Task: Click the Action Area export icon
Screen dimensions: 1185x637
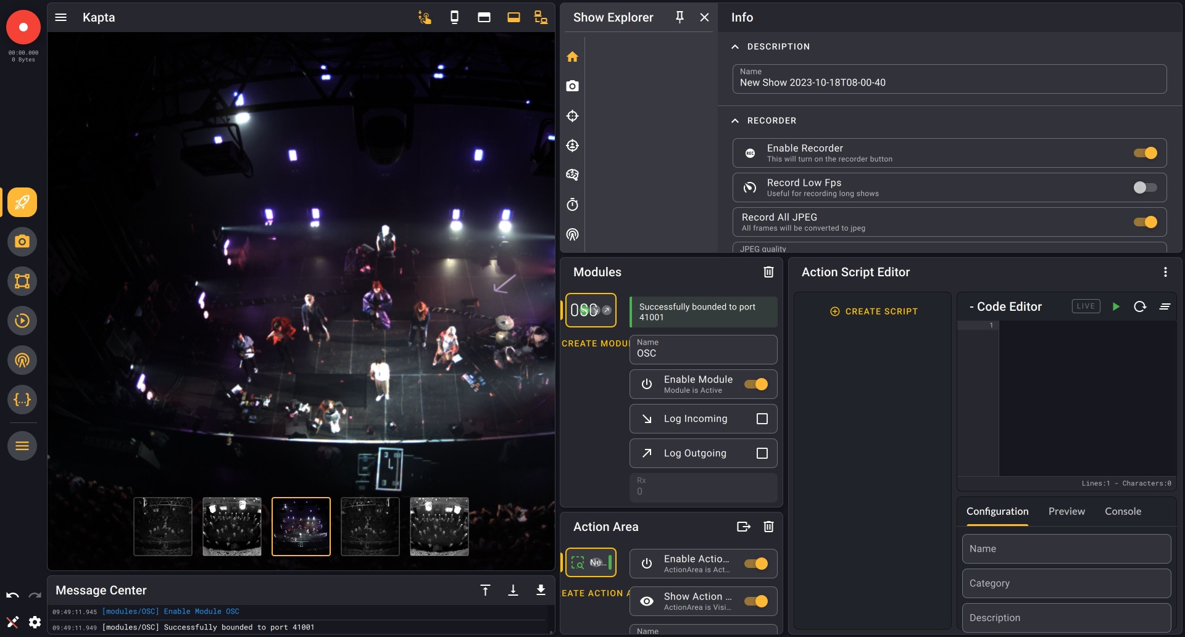Action: 743,527
